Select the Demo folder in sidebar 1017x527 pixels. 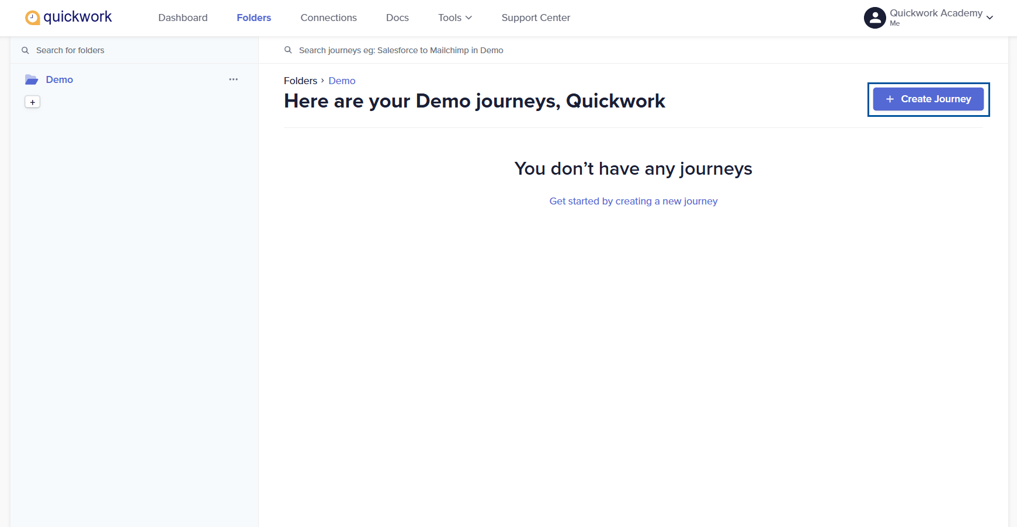60,79
